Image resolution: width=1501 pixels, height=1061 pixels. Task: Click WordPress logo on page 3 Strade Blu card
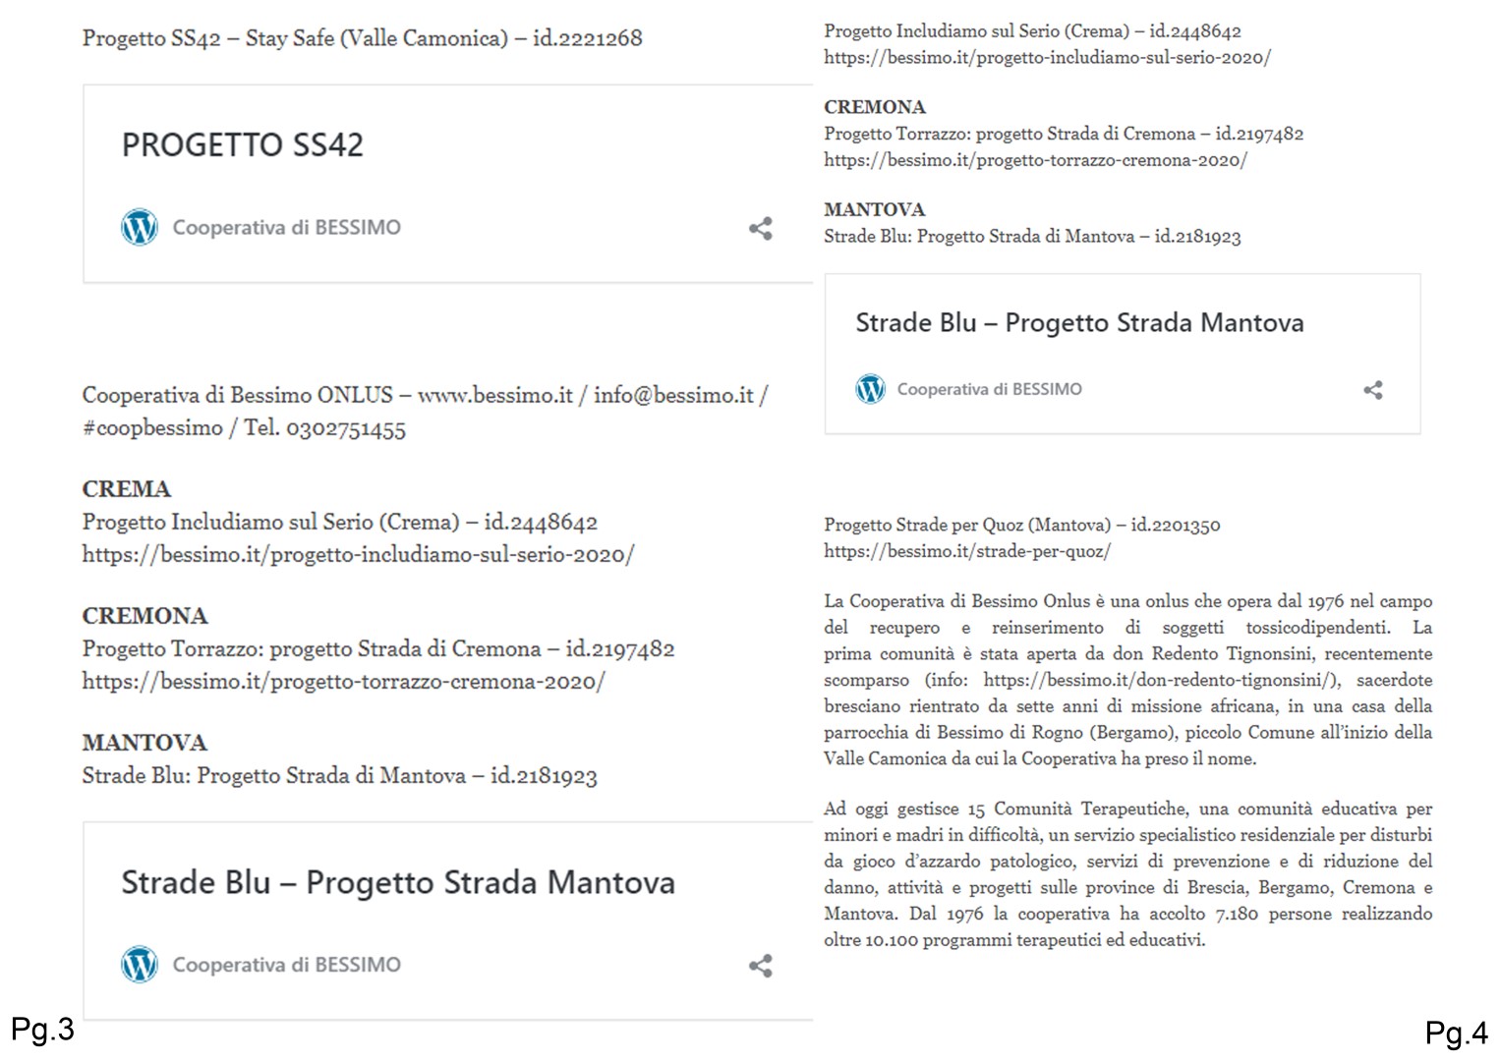(140, 965)
